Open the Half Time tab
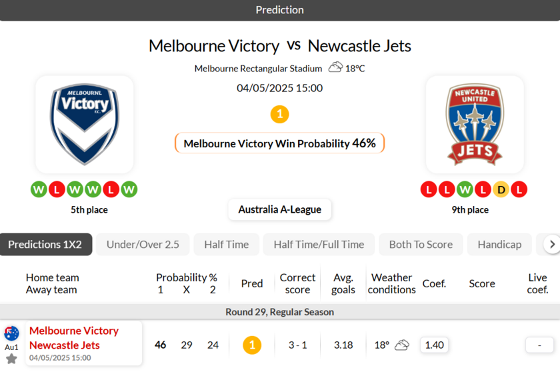The height and width of the screenshot is (372, 560). pyautogui.click(x=226, y=245)
